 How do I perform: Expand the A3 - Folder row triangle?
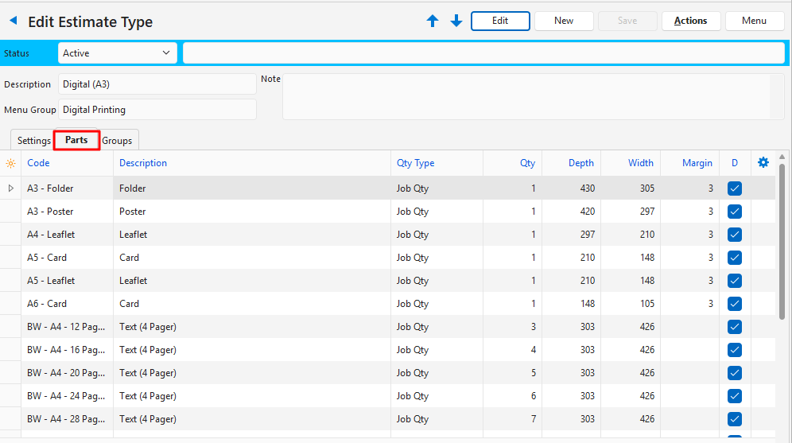point(10,188)
